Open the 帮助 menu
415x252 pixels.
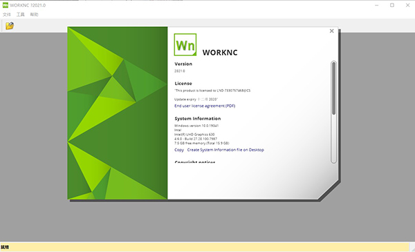(34, 14)
